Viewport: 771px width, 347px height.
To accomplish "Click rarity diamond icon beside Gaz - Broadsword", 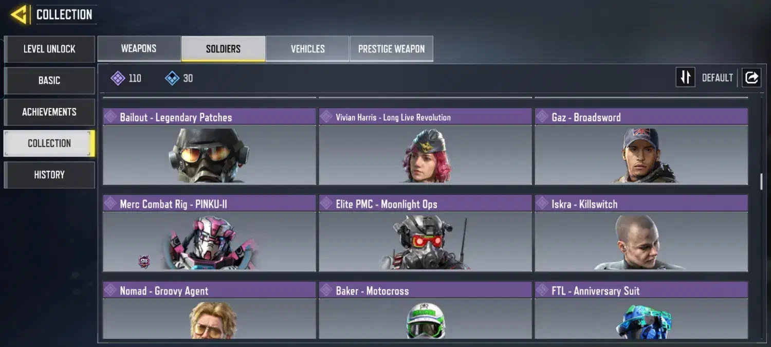I will pos(542,117).
